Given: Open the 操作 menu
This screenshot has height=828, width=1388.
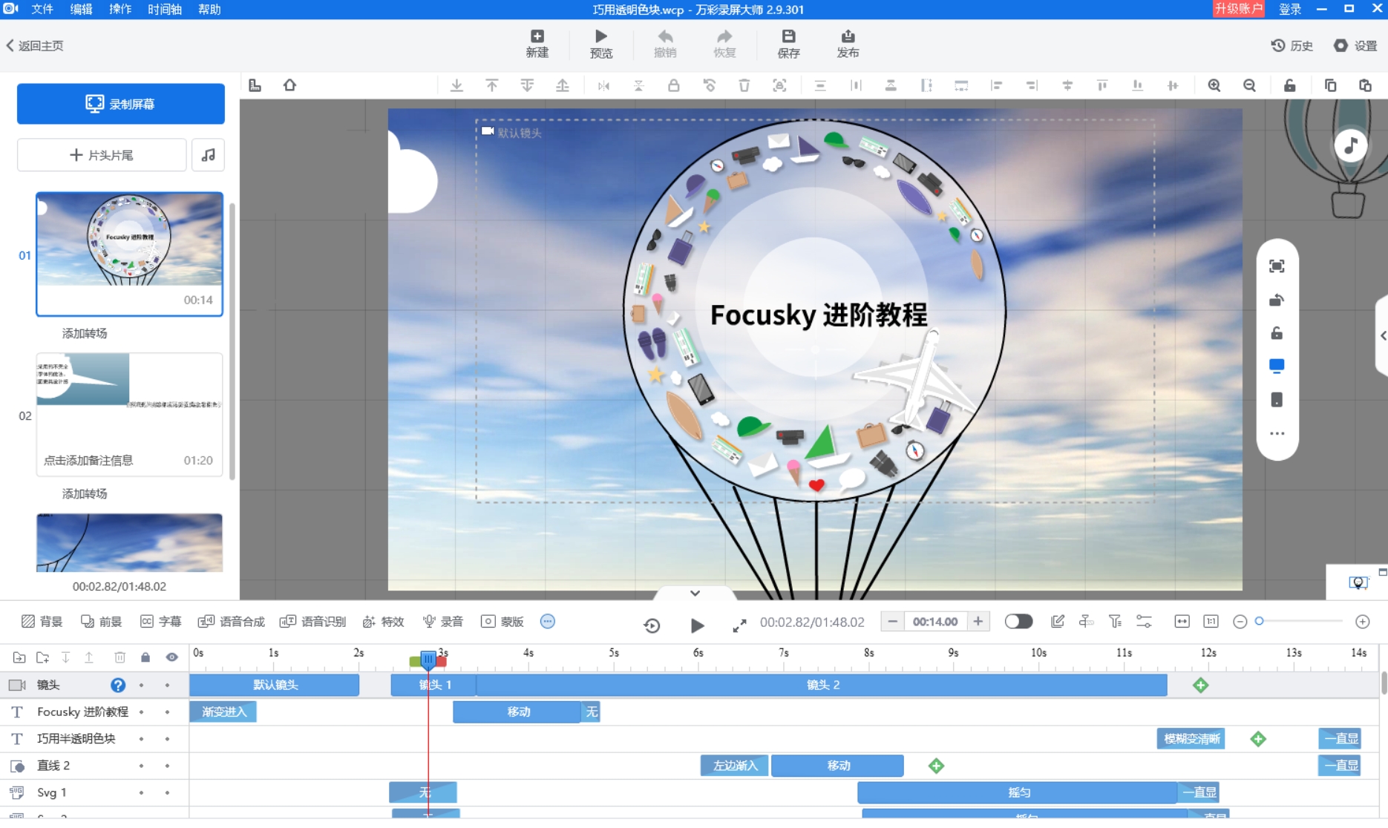Looking at the screenshot, I should (120, 9).
